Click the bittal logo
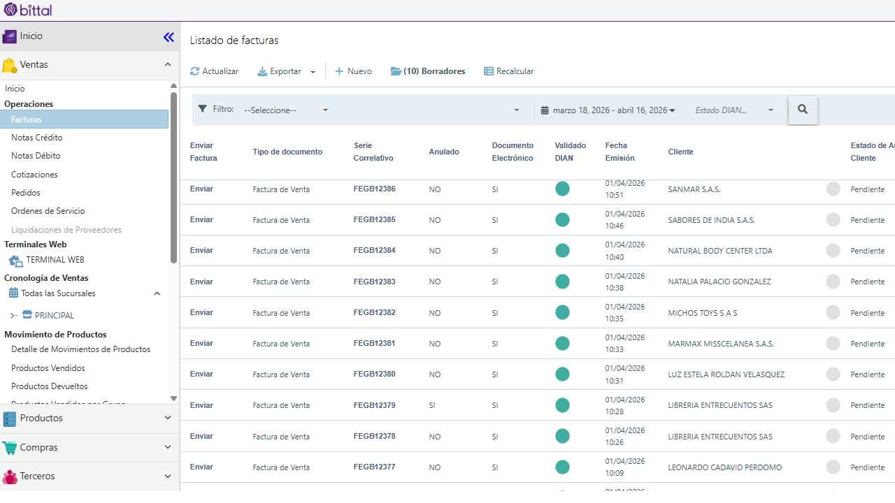 tap(28, 10)
